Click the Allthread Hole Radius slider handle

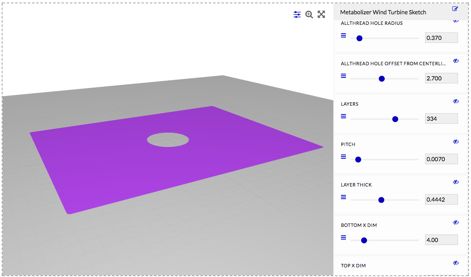click(x=359, y=38)
